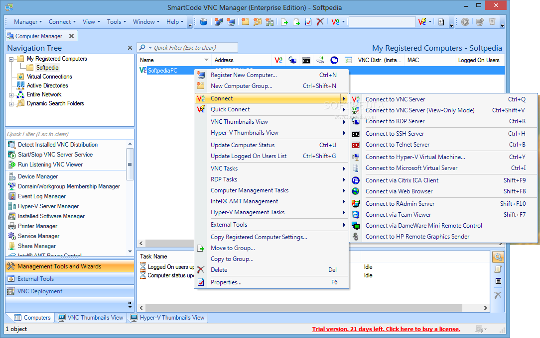Click the Event Log Manager icon

[12, 196]
